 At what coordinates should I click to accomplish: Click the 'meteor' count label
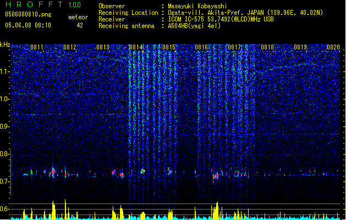[x=78, y=17]
